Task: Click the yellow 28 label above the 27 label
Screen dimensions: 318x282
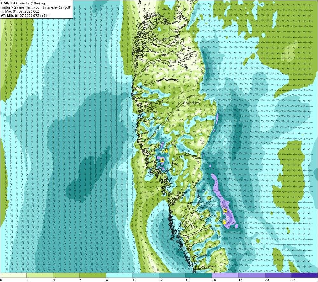Action: [225, 210]
